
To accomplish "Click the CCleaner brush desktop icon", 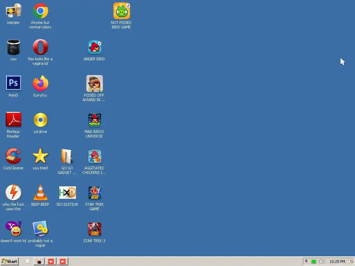I will click(14, 156).
